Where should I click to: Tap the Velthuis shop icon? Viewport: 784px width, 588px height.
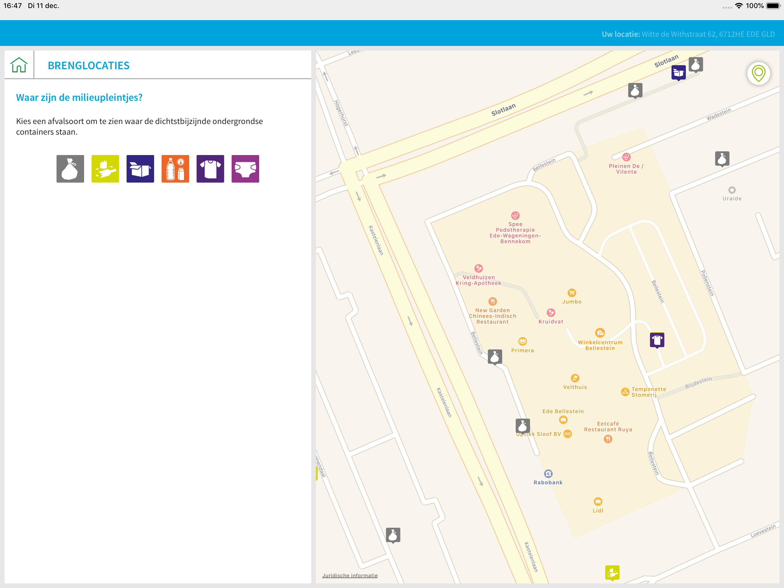(x=575, y=378)
